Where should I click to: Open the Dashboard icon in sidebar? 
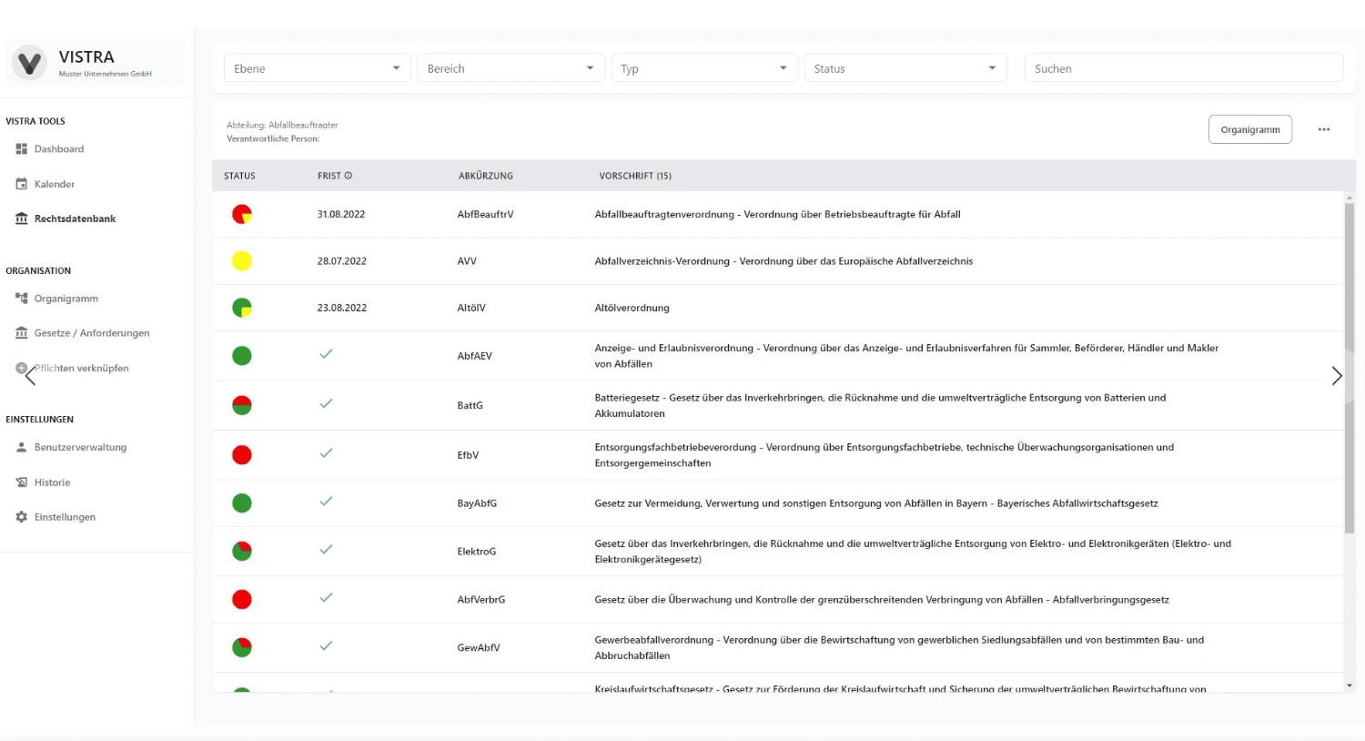click(21, 148)
